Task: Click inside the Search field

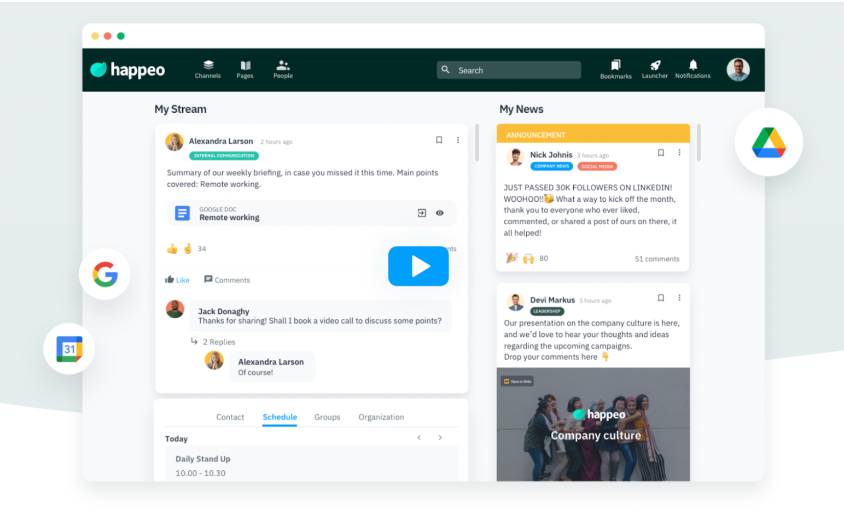Action: (508, 69)
